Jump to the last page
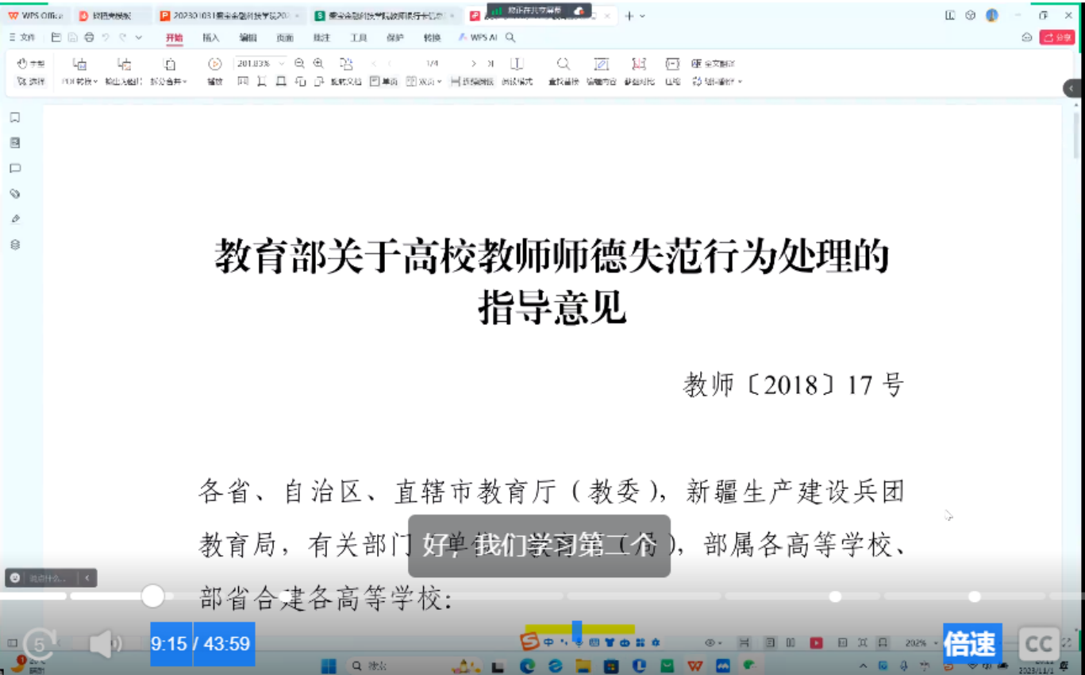 [x=491, y=64]
